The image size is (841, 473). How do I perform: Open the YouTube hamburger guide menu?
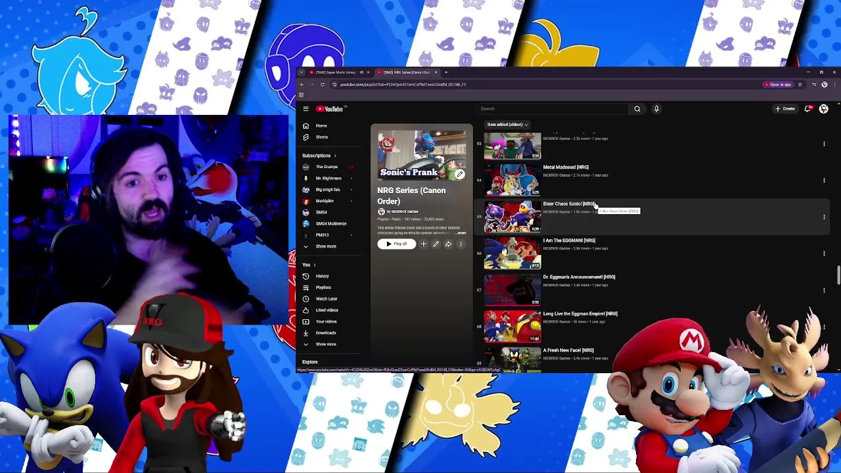pos(306,109)
